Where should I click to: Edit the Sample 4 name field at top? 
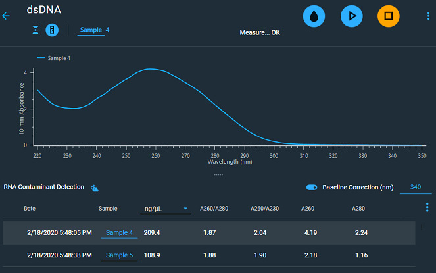95,30
